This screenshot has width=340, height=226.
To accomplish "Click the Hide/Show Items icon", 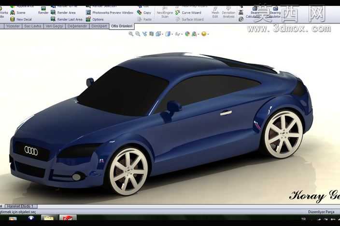I will [x=177, y=34].
